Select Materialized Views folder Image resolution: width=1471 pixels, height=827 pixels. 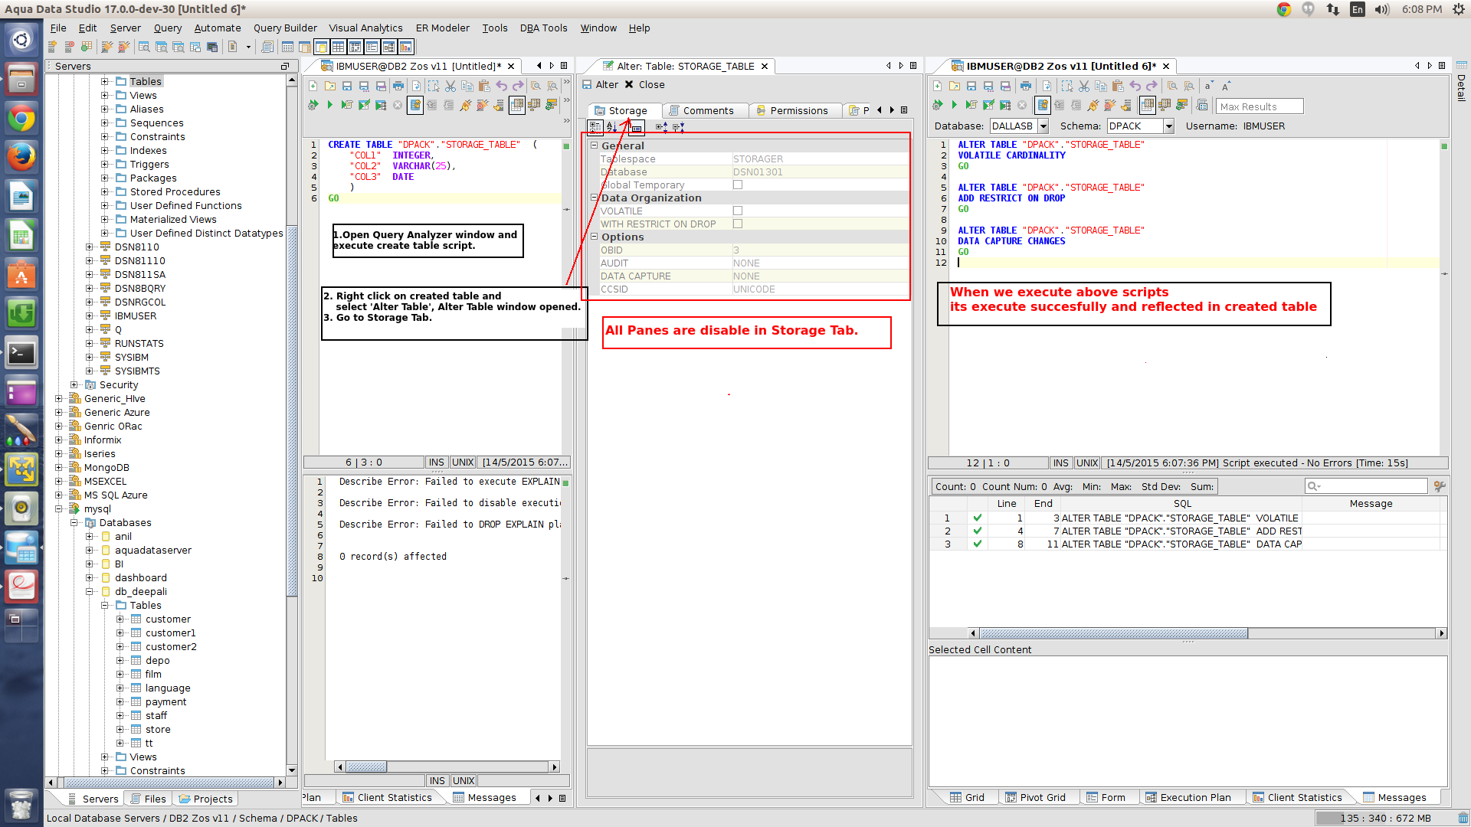[173, 219]
